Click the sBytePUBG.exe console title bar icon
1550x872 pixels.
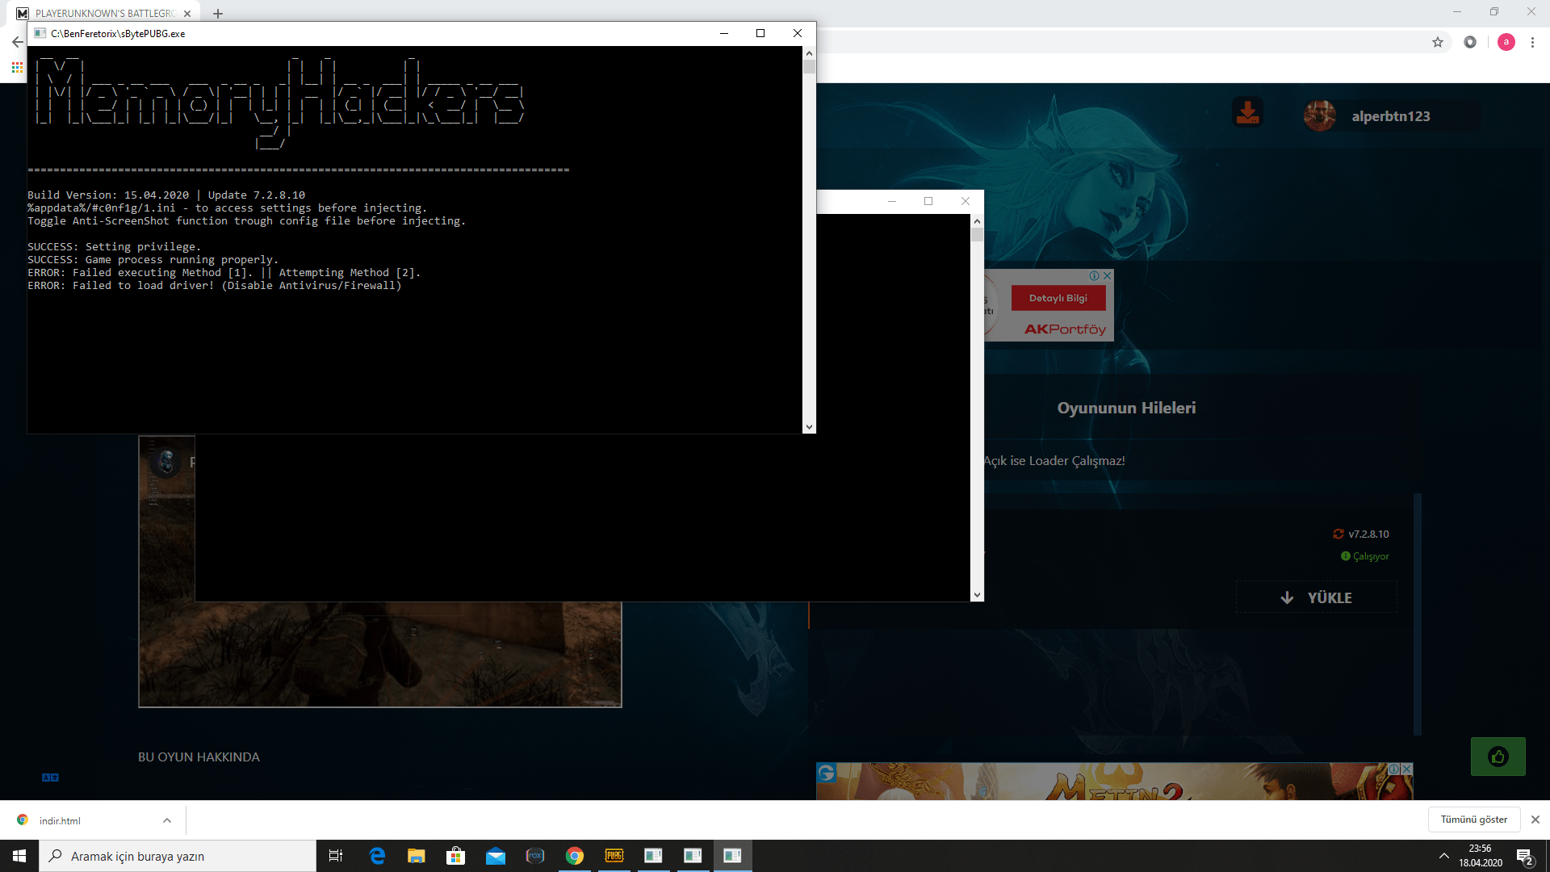[x=40, y=33]
